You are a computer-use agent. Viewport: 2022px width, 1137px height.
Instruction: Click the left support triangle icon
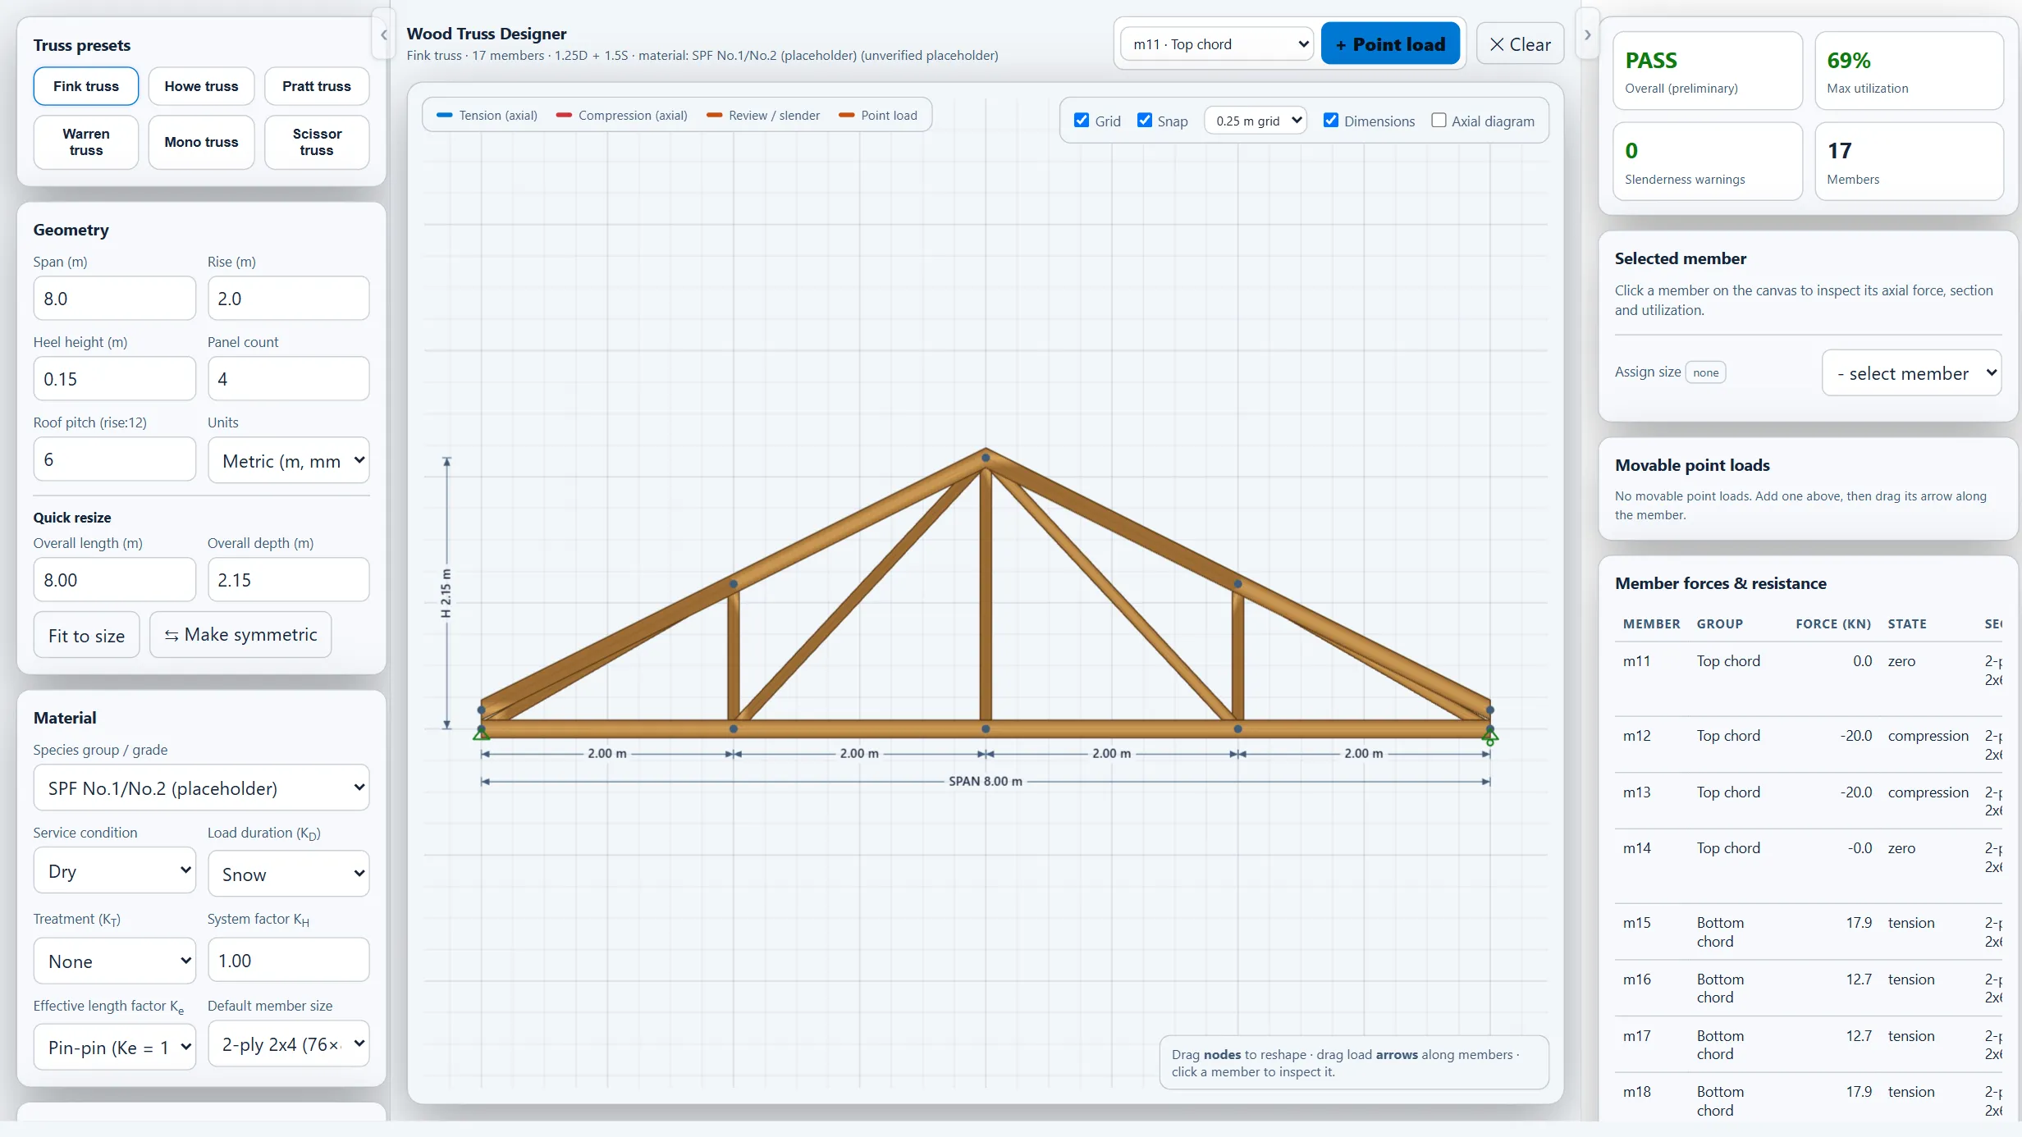click(x=482, y=733)
